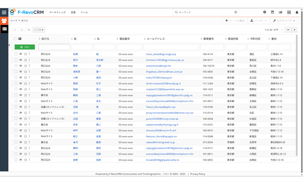This screenshot has width=303, height=189.
Task: Check the 岡田 row checkbox
Action: pyautogui.click(x=16, y=89)
